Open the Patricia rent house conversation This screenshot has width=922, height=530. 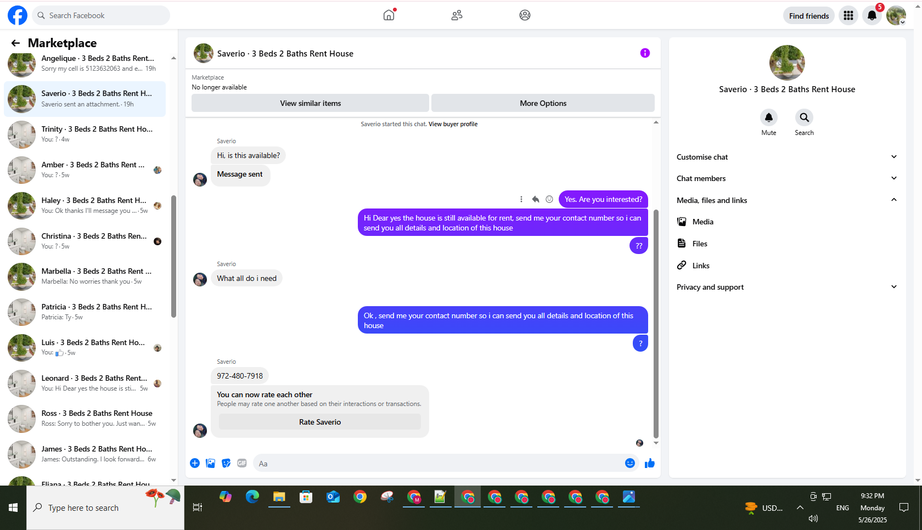point(85,312)
